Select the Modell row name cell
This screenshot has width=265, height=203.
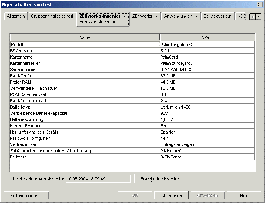point(85,45)
